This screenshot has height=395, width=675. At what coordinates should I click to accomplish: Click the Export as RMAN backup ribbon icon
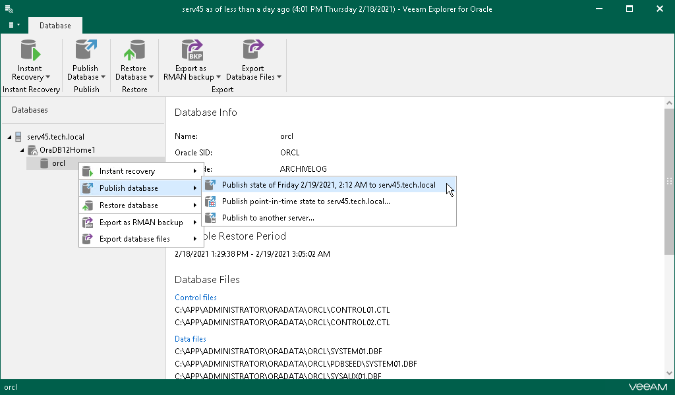pos(192,50)
